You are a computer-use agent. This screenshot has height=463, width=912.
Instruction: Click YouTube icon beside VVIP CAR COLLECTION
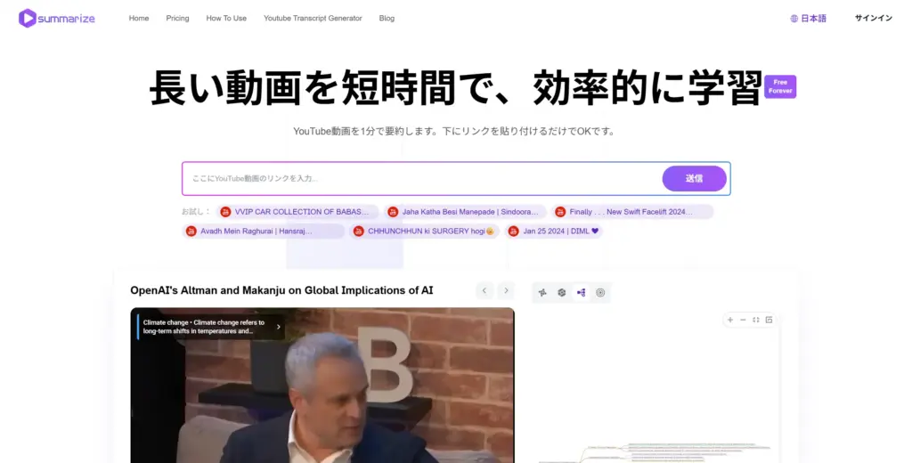point(225,212)
